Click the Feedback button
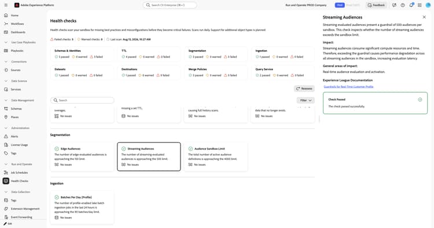This screenshot has height=228, width=434. [376, 5]
